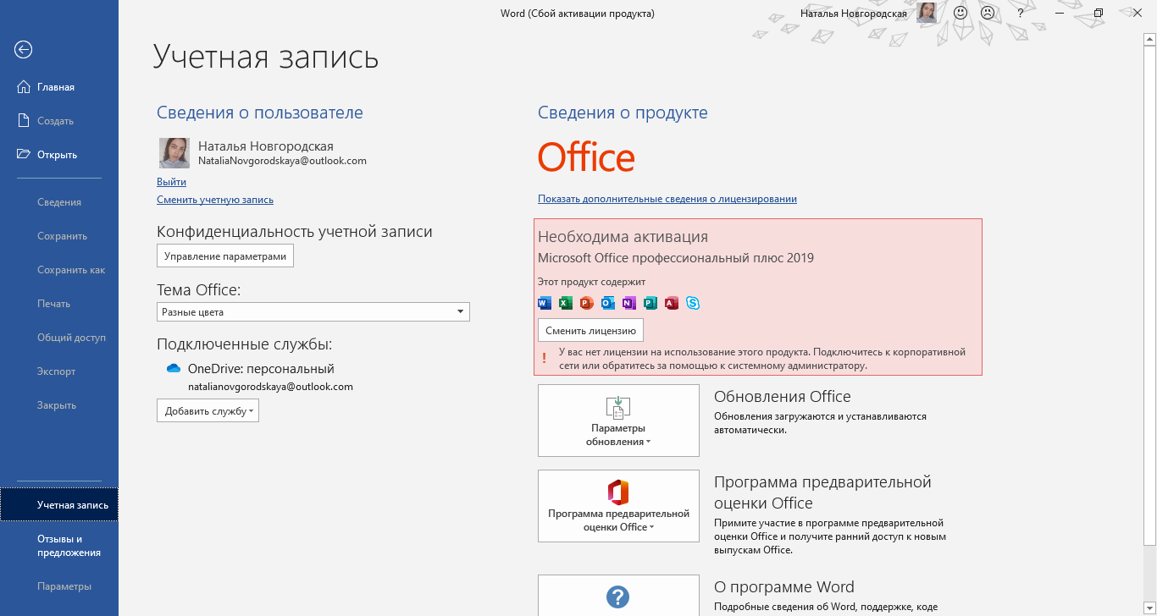Open Параметры обновления dropdown button
This screenshot has height=616, width=1157.
618,421
